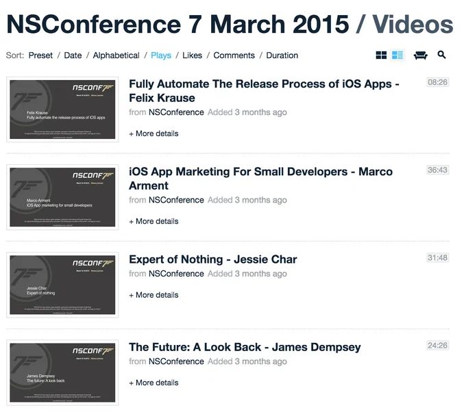Visit NSConference author link under Felix Krause video
The height and width of the screenshot is (412, 466).
(176, 112)
